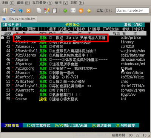
Task: Click the (c)新文章模式 footer hint
Action: click(39, 125)
